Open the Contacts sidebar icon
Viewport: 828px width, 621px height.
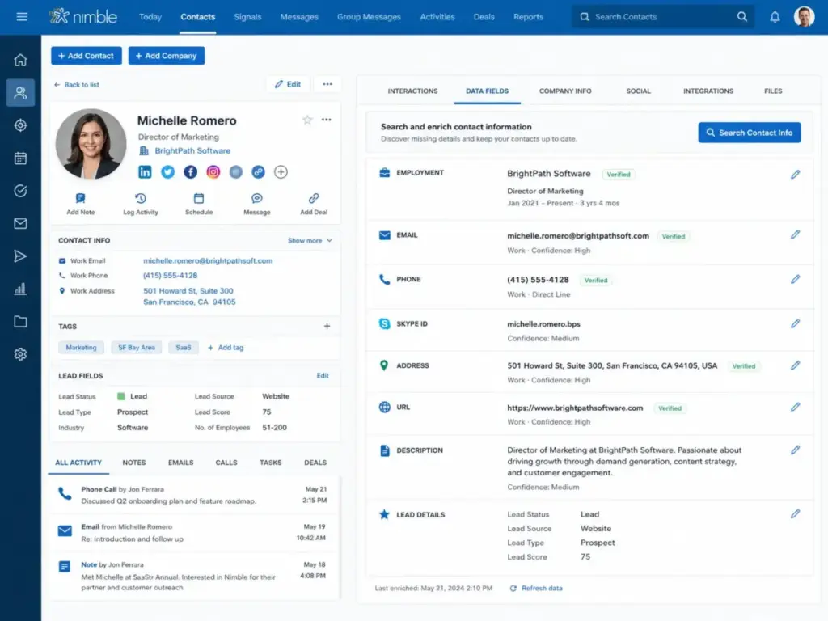(20, 93)
